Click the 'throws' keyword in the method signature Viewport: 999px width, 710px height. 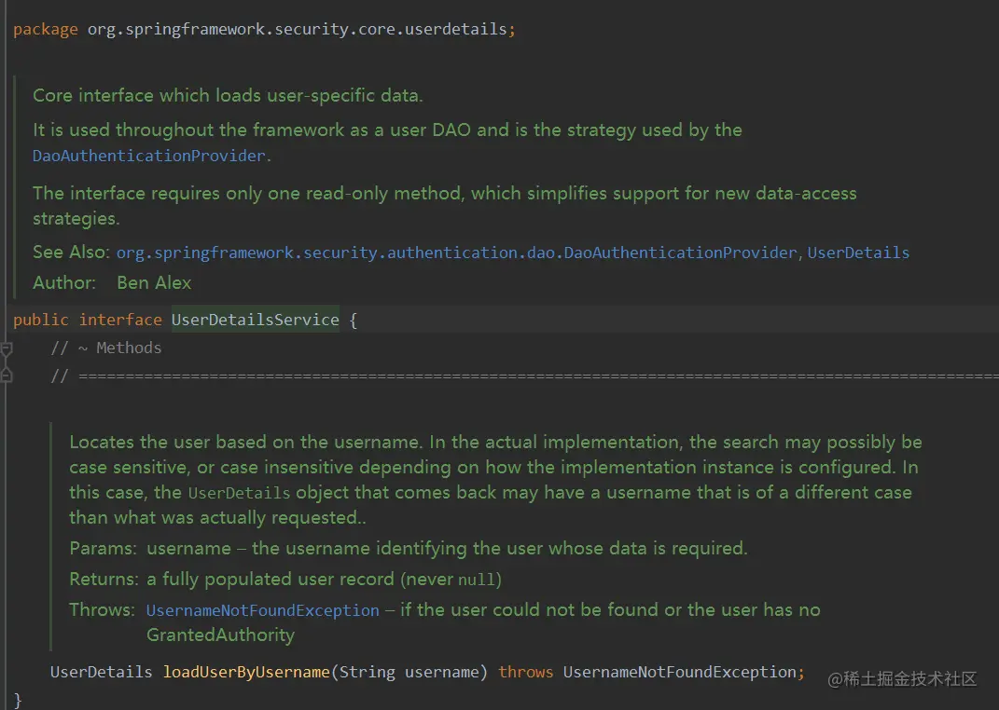[526, 672]
